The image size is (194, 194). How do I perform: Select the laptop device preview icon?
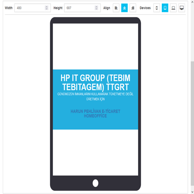(173, 8)
